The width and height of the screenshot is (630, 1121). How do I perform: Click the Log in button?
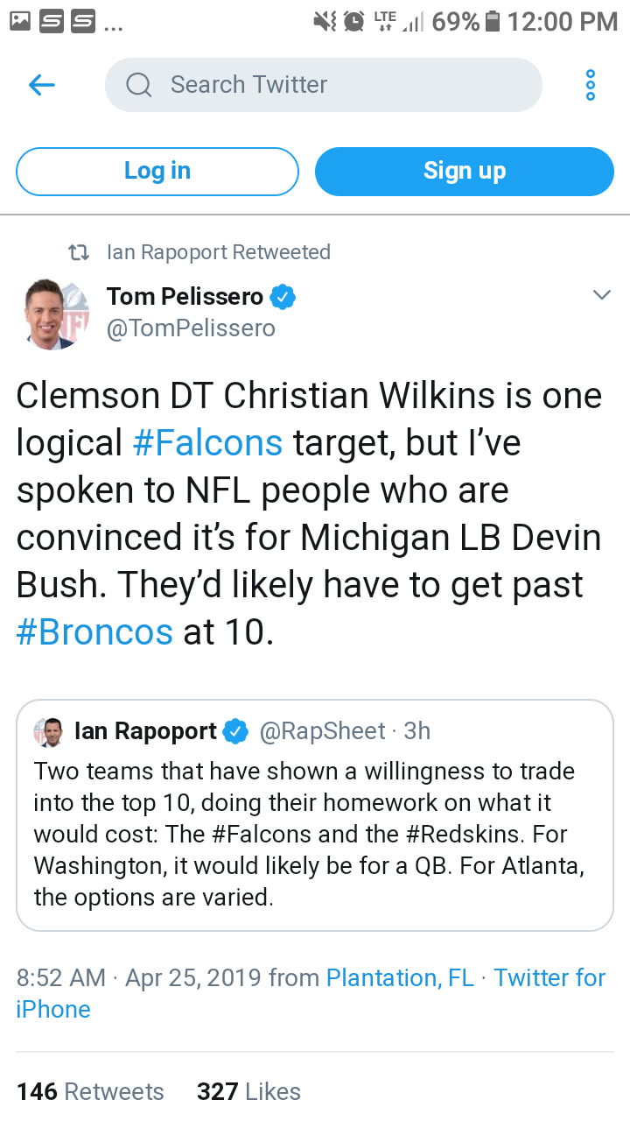[x=157, y=171]
